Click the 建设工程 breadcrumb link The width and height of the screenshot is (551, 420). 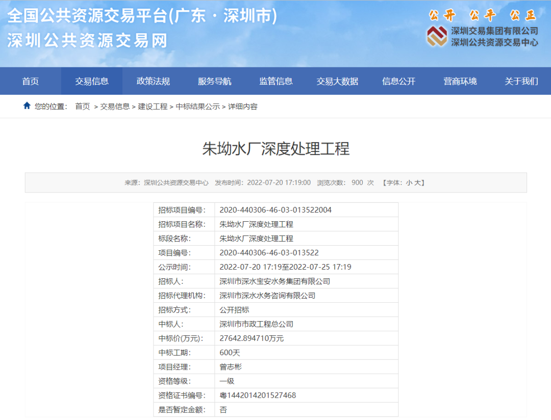(153, 107)
